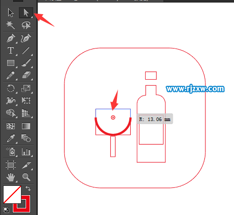Select the Curvature tool
The height and width of the screenshot is (215, 234).
[26, 38]
